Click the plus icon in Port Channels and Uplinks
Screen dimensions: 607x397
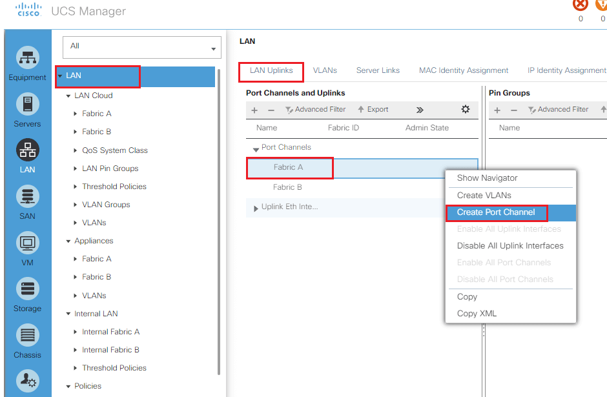click(x=254, y=110)
